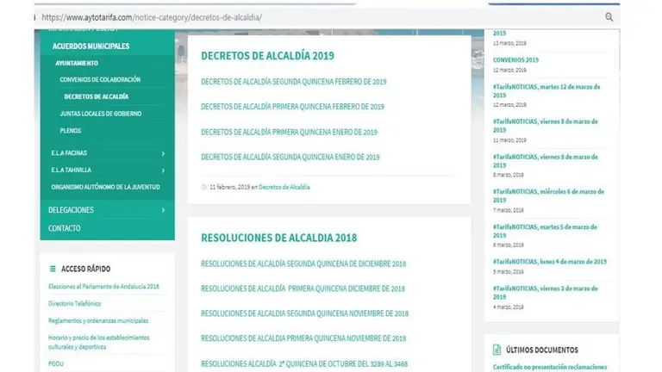Viewport: 662px width, 372px height.
Task: Select E.L.A Tahivilla menu item
Action: click(x=71, y=170)
